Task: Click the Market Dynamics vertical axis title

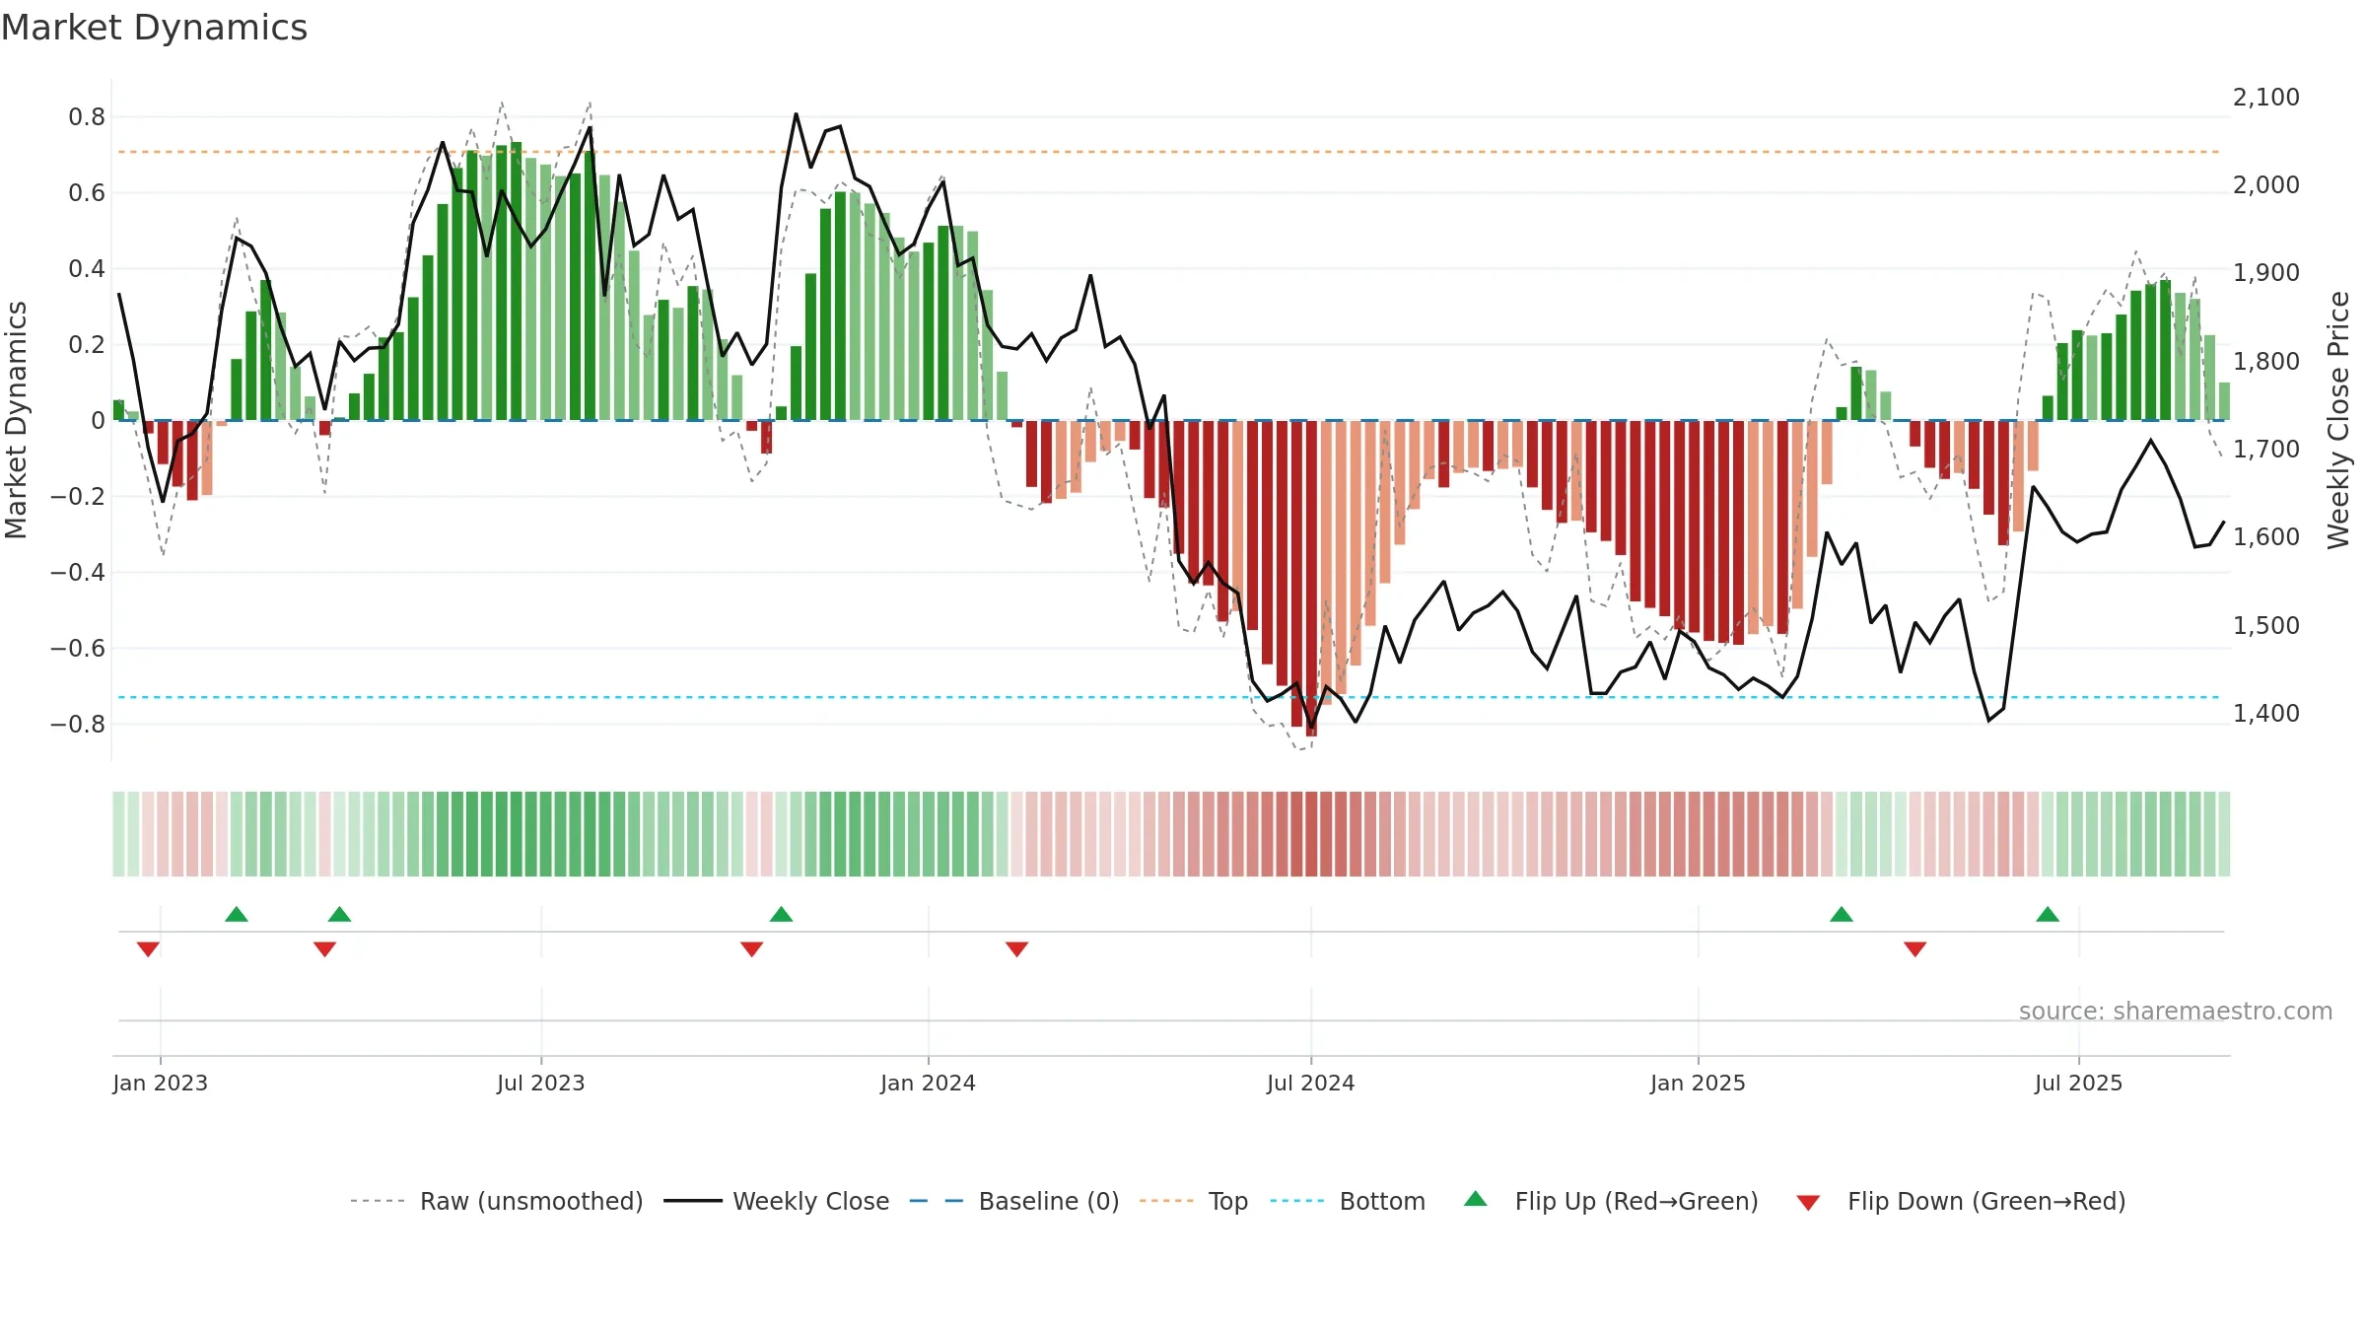Action: 16,420
